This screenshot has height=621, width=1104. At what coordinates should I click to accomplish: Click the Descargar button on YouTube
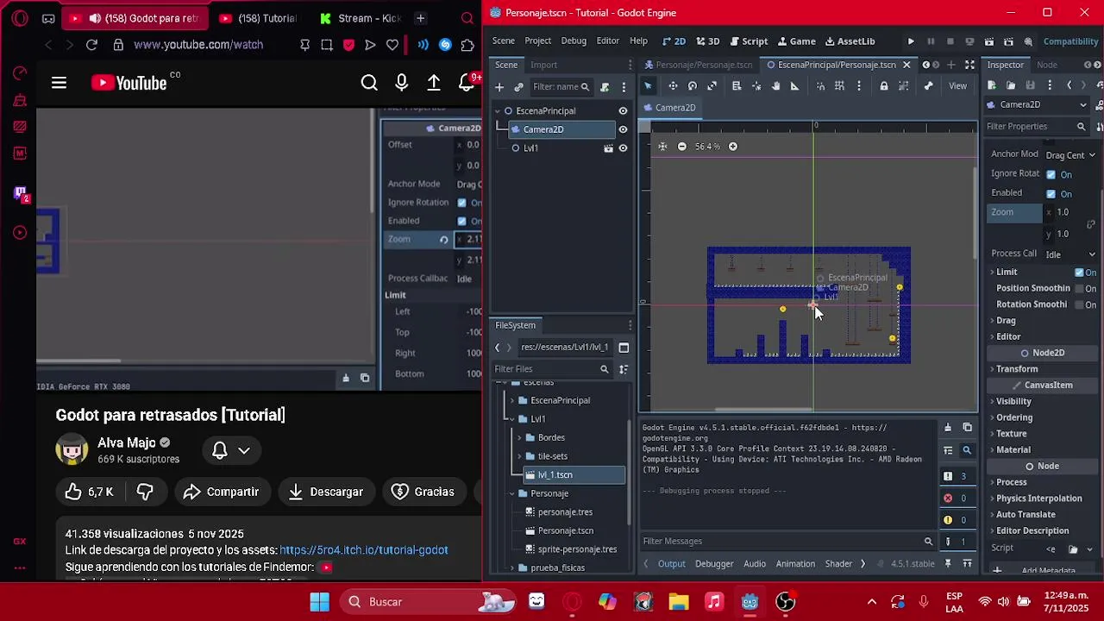click(326, 492)
